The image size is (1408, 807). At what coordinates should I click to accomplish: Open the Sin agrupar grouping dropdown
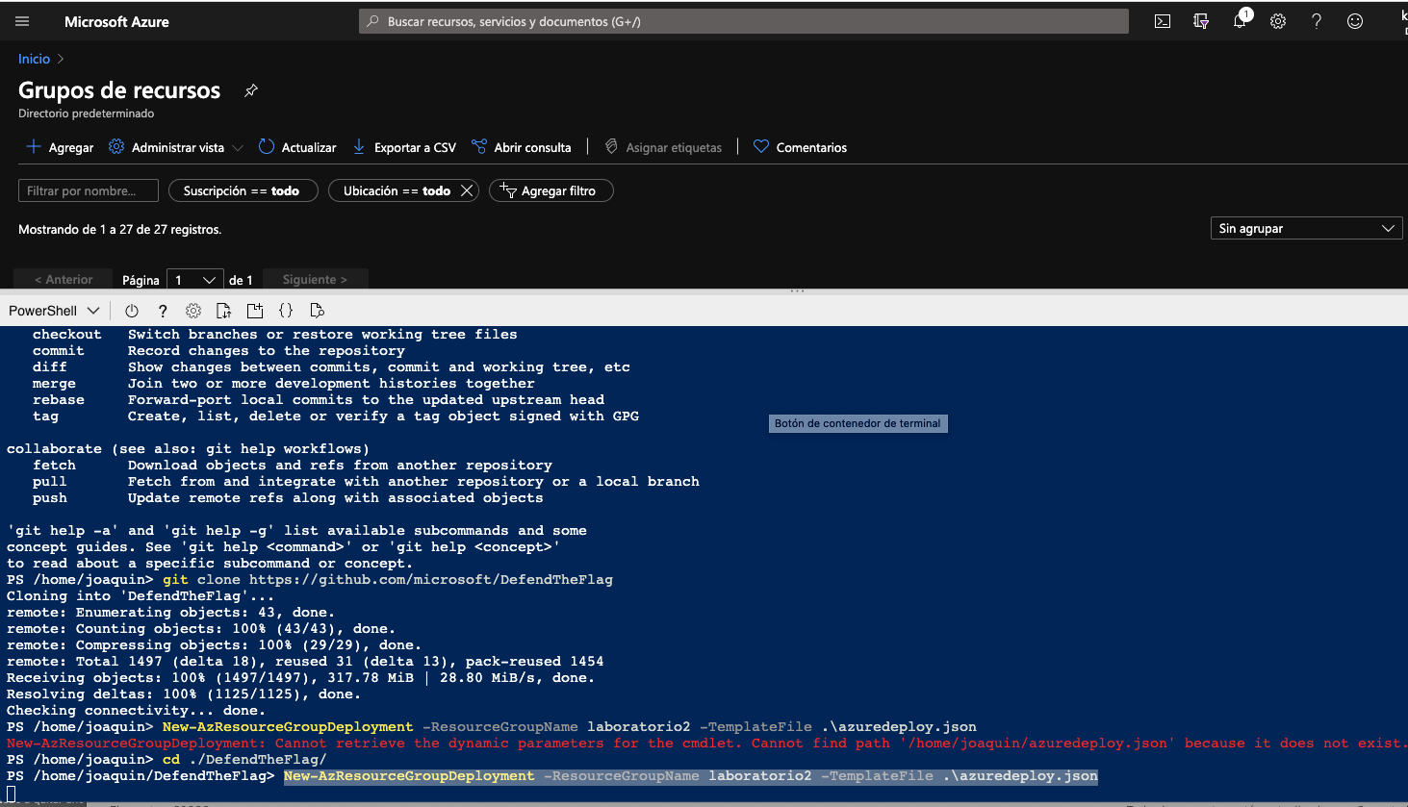coord(1305,228)
